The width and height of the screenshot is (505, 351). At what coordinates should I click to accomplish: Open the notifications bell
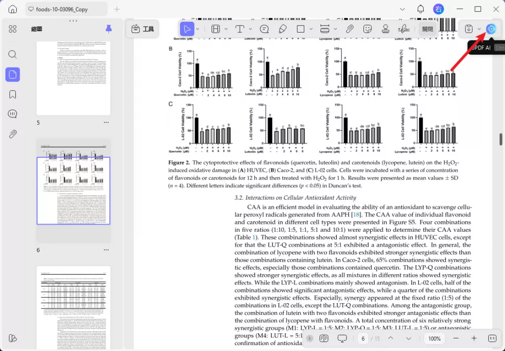point(420,9)
